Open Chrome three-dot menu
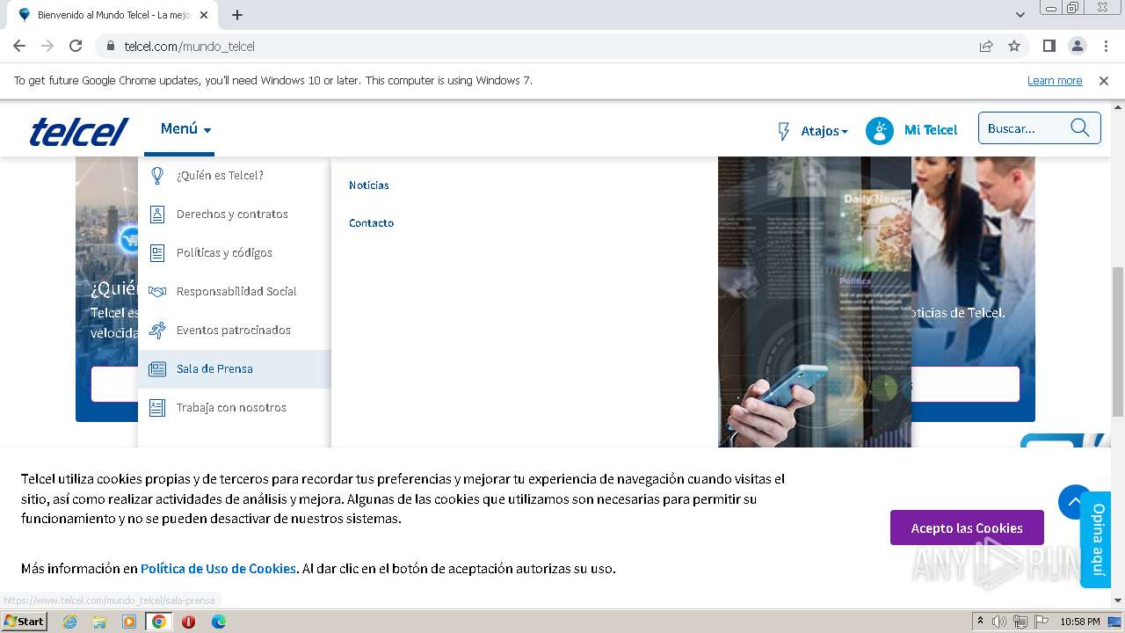 pyautogui.click(x=1105, y=46)
